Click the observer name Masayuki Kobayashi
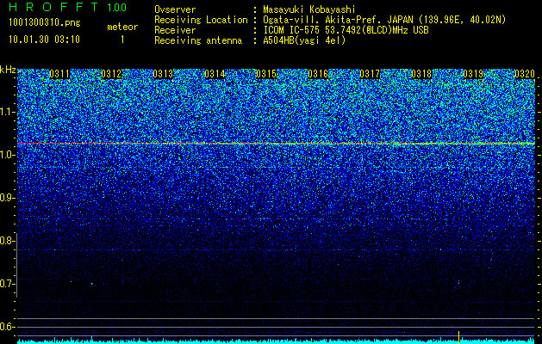Viewport: 542px width, 344px height. [x=309, y=9]
